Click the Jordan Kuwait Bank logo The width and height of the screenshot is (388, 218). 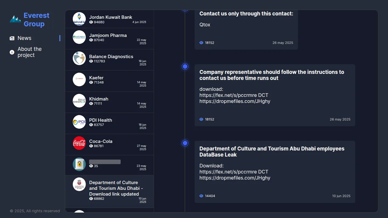click(x=79, y=19)
